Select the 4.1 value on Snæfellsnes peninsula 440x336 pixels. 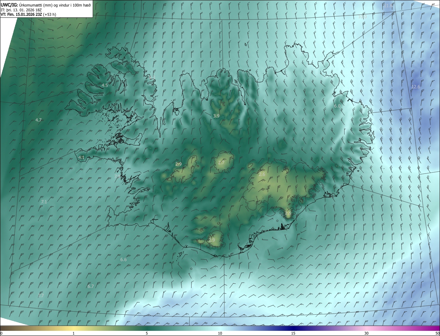coord(81,157)
